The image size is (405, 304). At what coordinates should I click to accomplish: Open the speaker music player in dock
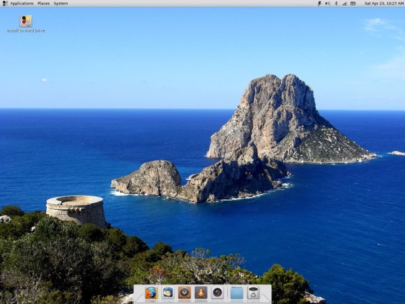click(184, 293)
